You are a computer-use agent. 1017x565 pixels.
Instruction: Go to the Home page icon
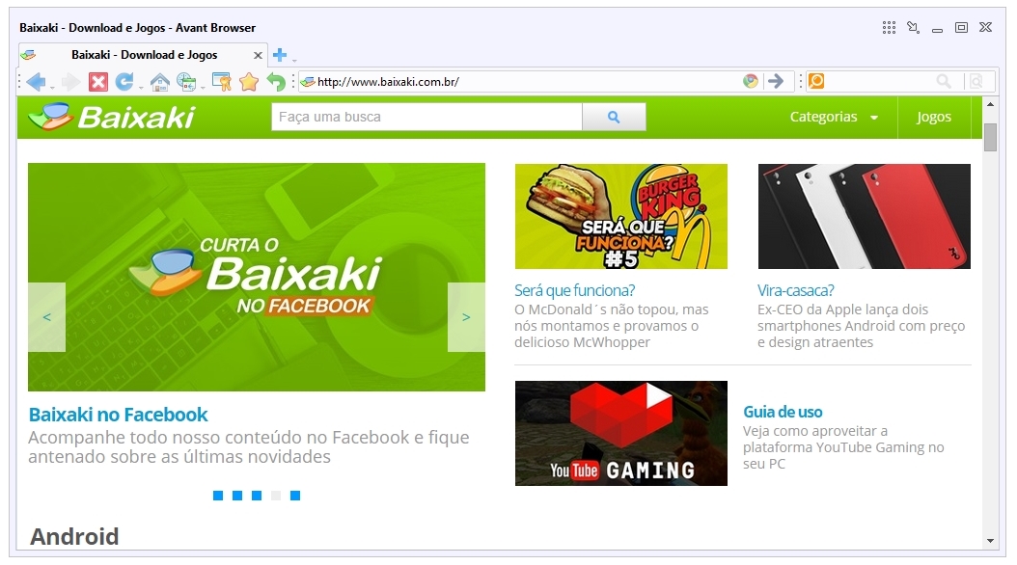tap(159, 82)
